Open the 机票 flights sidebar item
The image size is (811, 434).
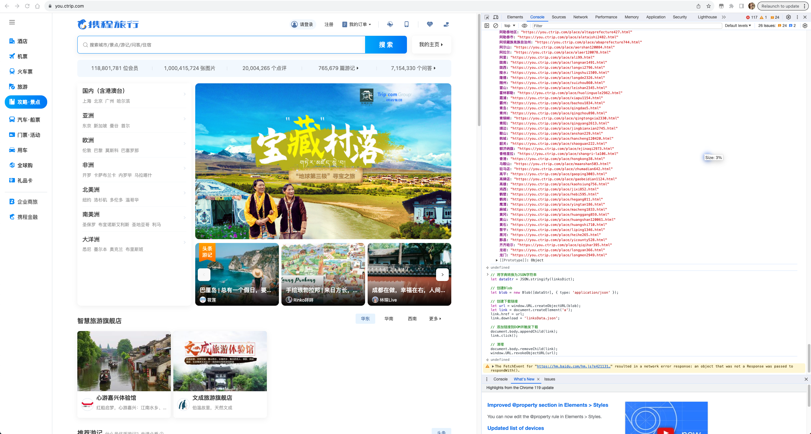coord(18,56)
